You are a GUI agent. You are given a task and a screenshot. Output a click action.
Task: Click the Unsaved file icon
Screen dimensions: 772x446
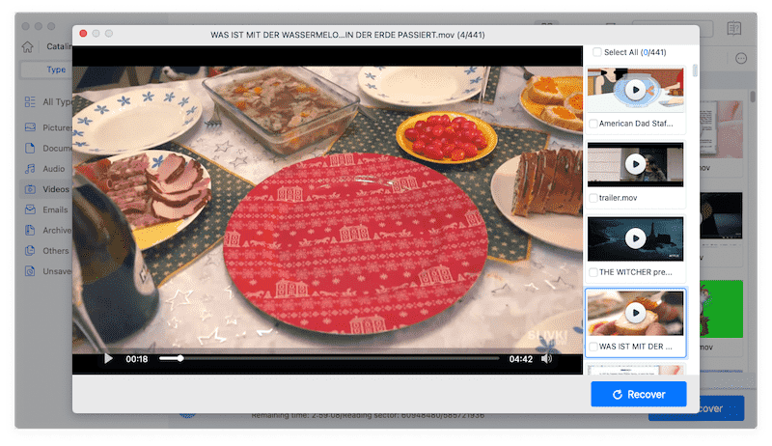[x=30, y=271]
